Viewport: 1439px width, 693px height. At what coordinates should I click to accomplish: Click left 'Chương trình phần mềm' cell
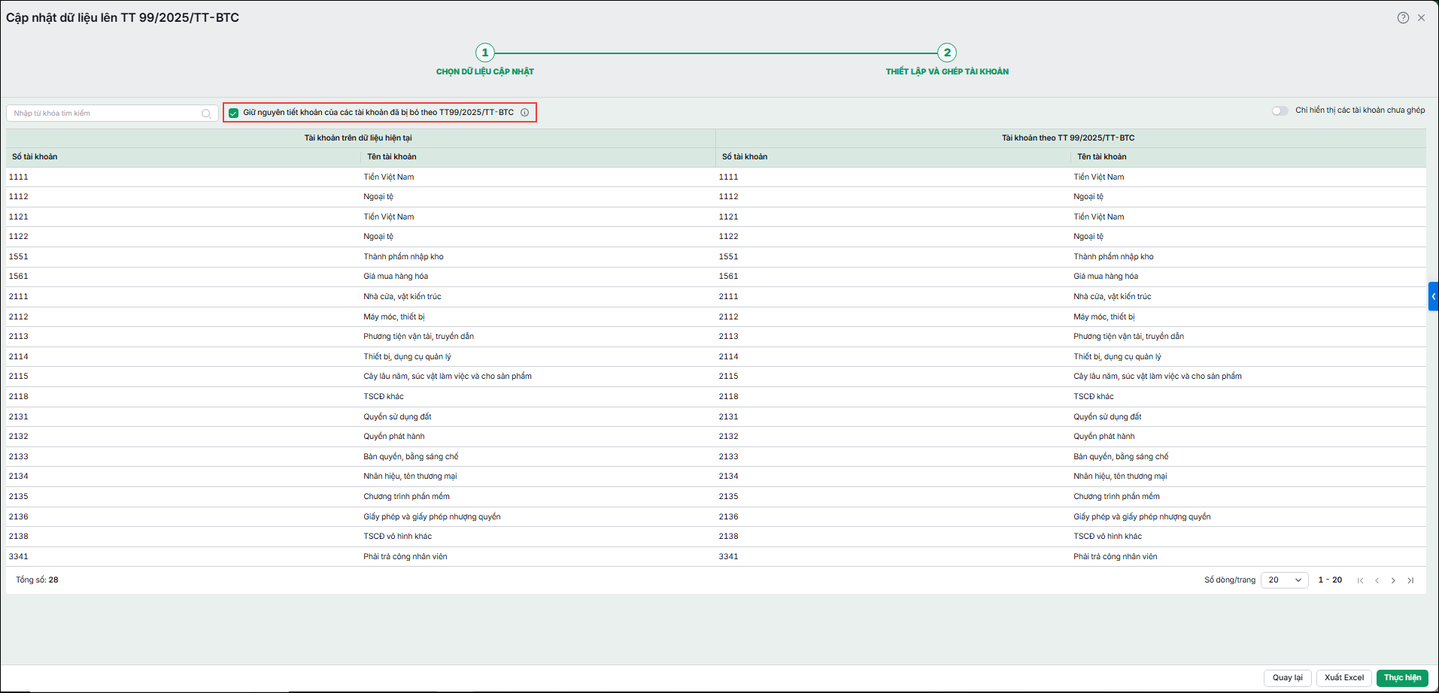tap(407, 497)
